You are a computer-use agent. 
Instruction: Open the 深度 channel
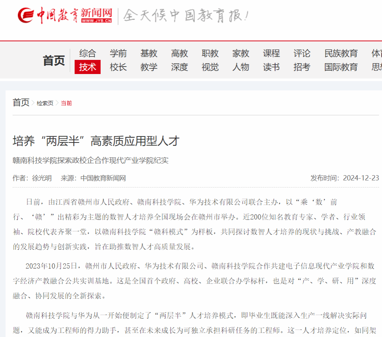(179, 67)
